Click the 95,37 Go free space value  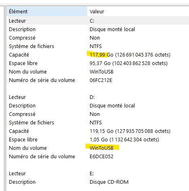(x=128, y=63)
